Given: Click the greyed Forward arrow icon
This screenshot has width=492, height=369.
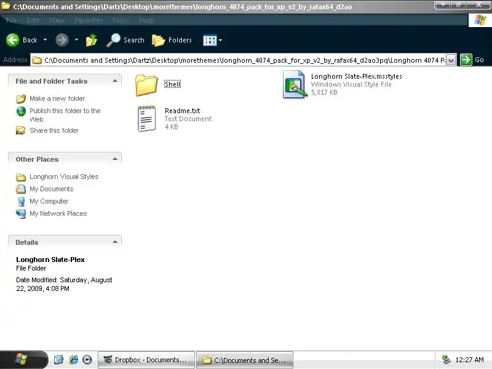Looking at the screenshot, I should point(62,40).
